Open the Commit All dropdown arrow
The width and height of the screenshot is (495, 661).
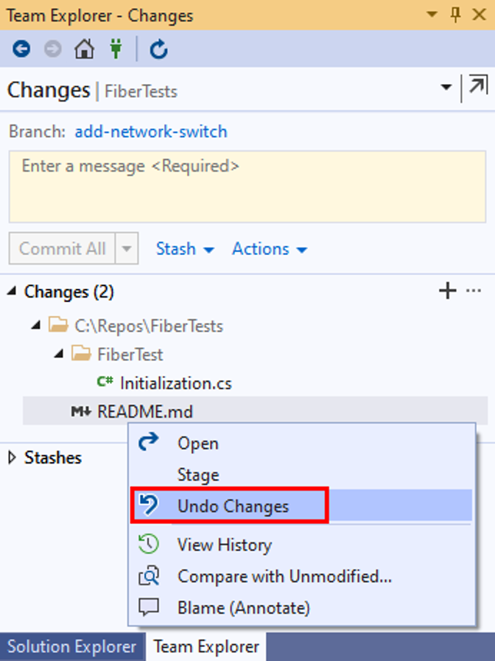click(x=127, y=248)
